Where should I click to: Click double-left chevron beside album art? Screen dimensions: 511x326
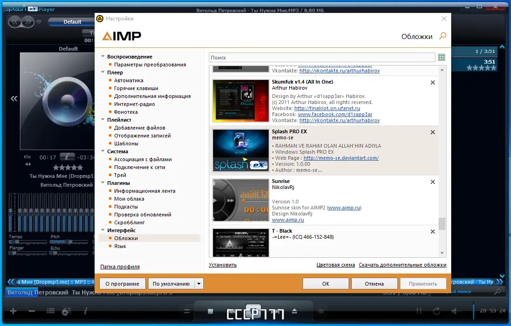coord(14,98)
